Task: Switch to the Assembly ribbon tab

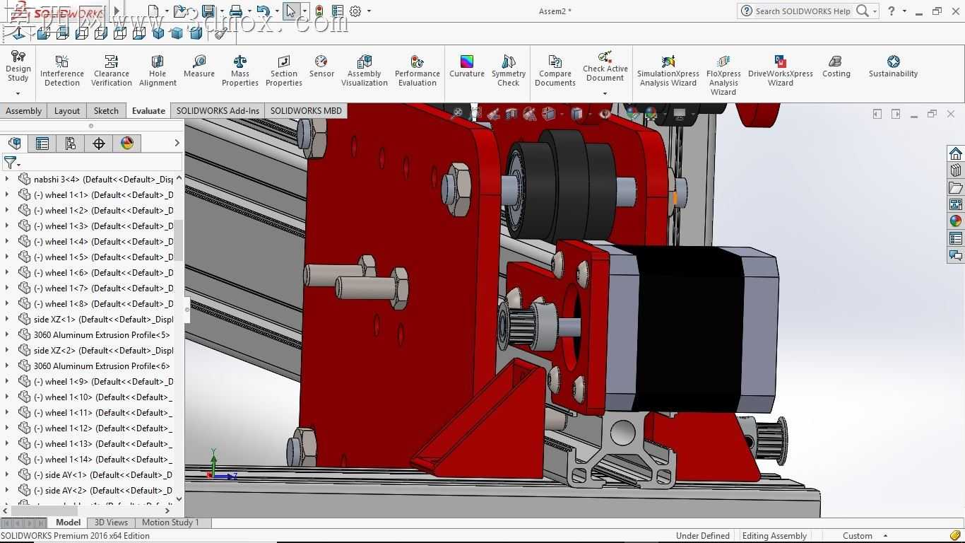Action: click(x=23, y=111)
